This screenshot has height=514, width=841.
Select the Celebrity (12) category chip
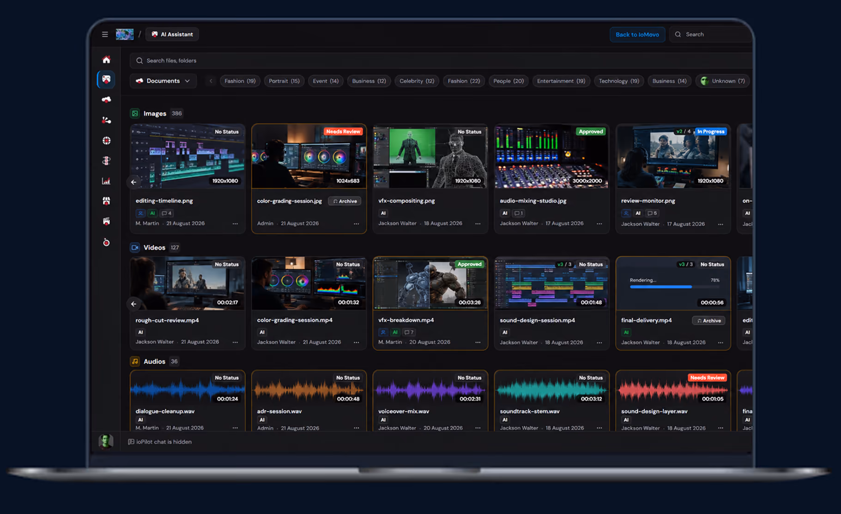[417, 81]
